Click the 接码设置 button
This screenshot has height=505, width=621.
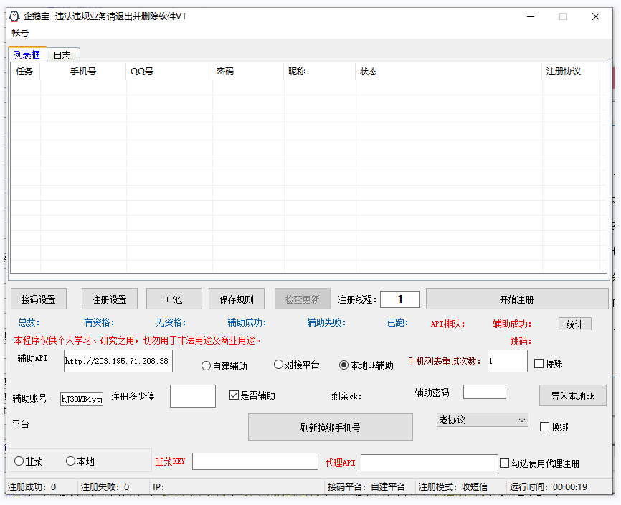point(39,299)
